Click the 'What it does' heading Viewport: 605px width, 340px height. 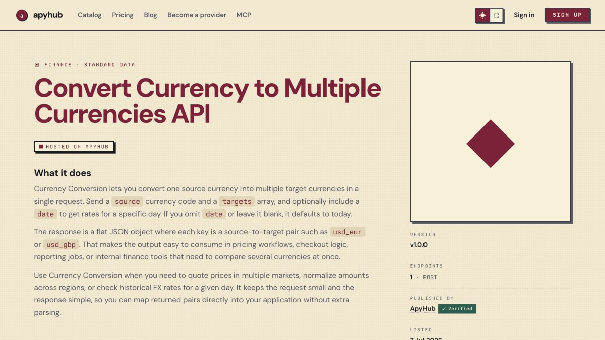coord(63,173)
